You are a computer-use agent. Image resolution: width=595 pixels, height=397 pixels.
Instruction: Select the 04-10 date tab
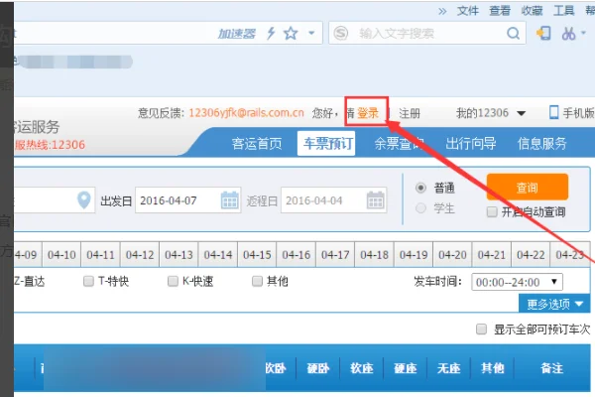pos(61,255)
